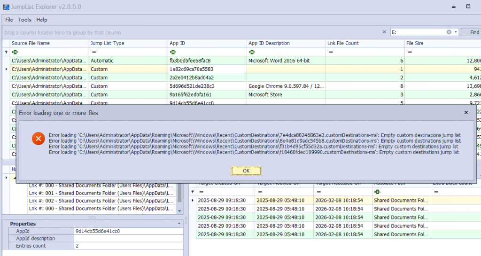Click the Source File Name filter operator icon
Screen dimensions: 481x256
(15, 52)
